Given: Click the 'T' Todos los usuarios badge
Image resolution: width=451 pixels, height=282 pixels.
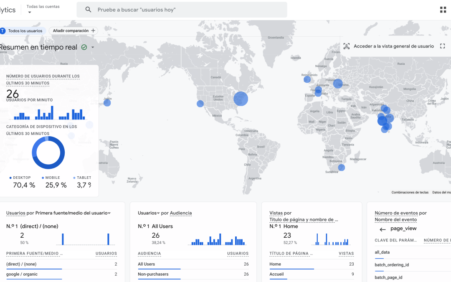Looking at the screenshot, I should pos(3,30).
